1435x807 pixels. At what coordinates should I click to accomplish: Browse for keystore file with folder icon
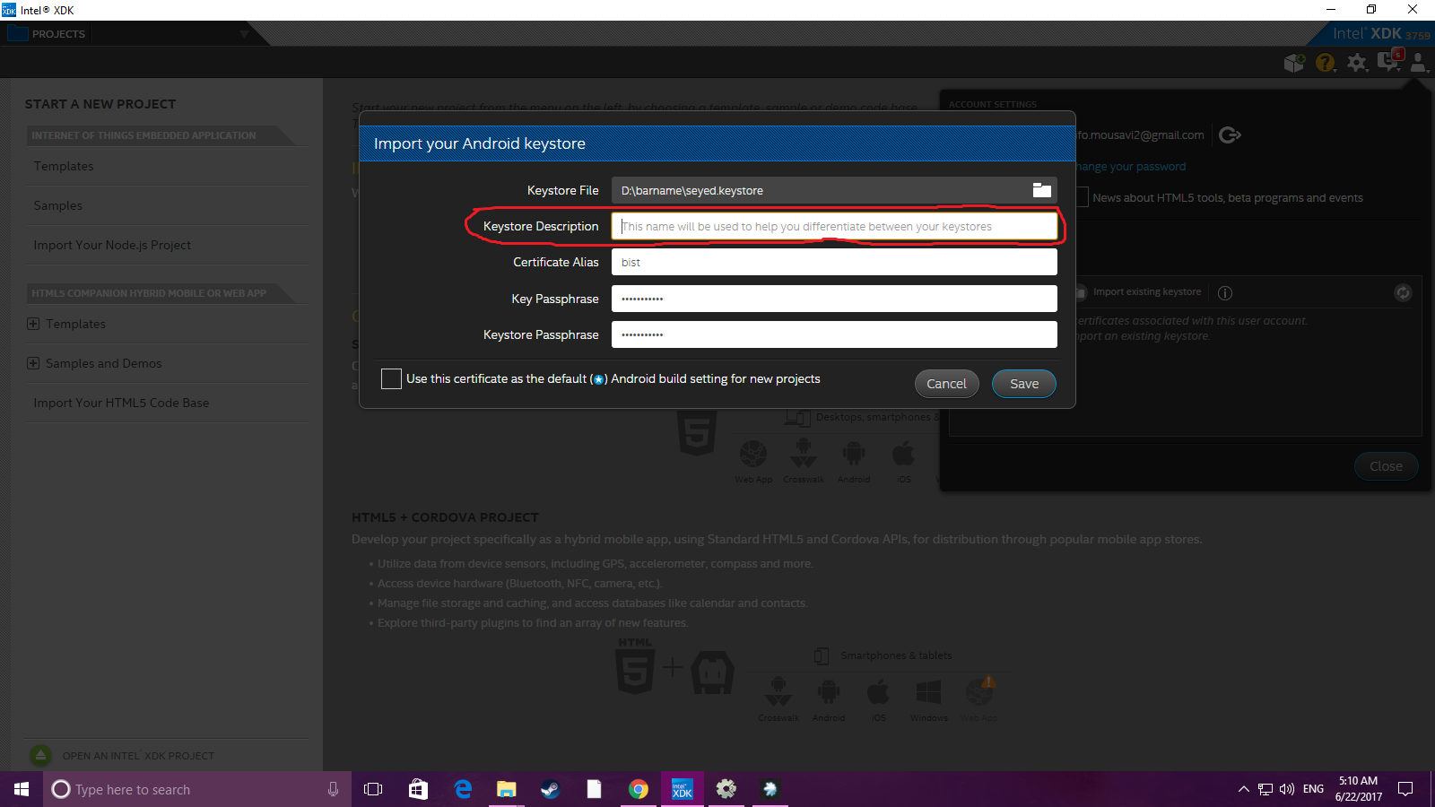1041,190
